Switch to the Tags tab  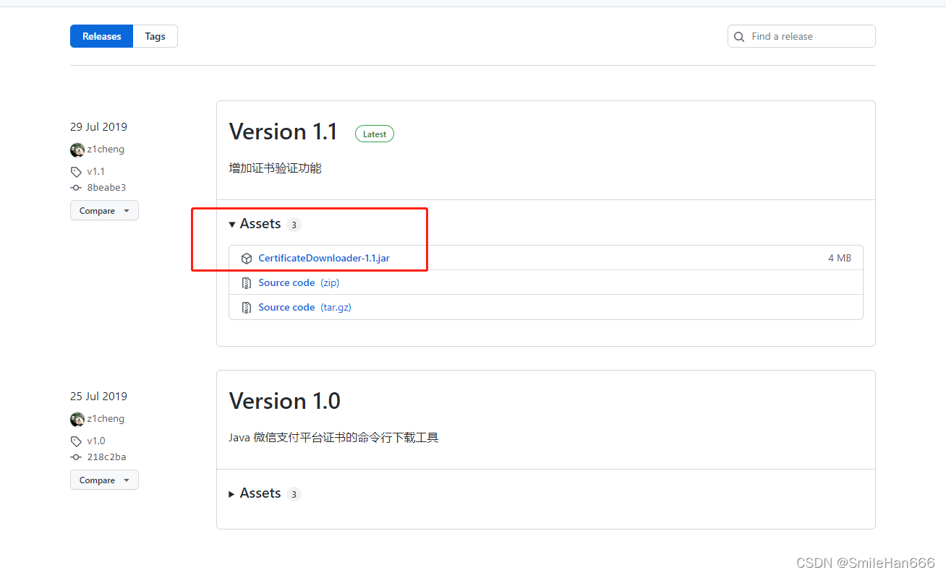pyautogui.click(x=155, y=36)
